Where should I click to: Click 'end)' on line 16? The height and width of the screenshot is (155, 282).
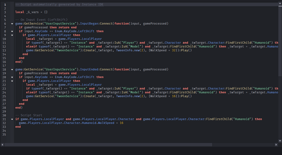click(x=19, y=62)
